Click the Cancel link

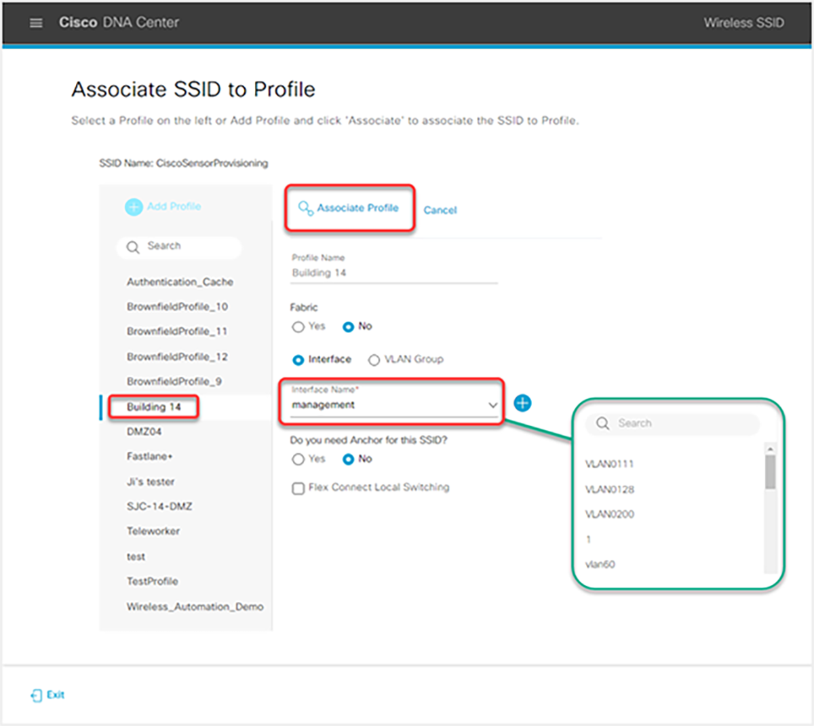click(440, 210)
